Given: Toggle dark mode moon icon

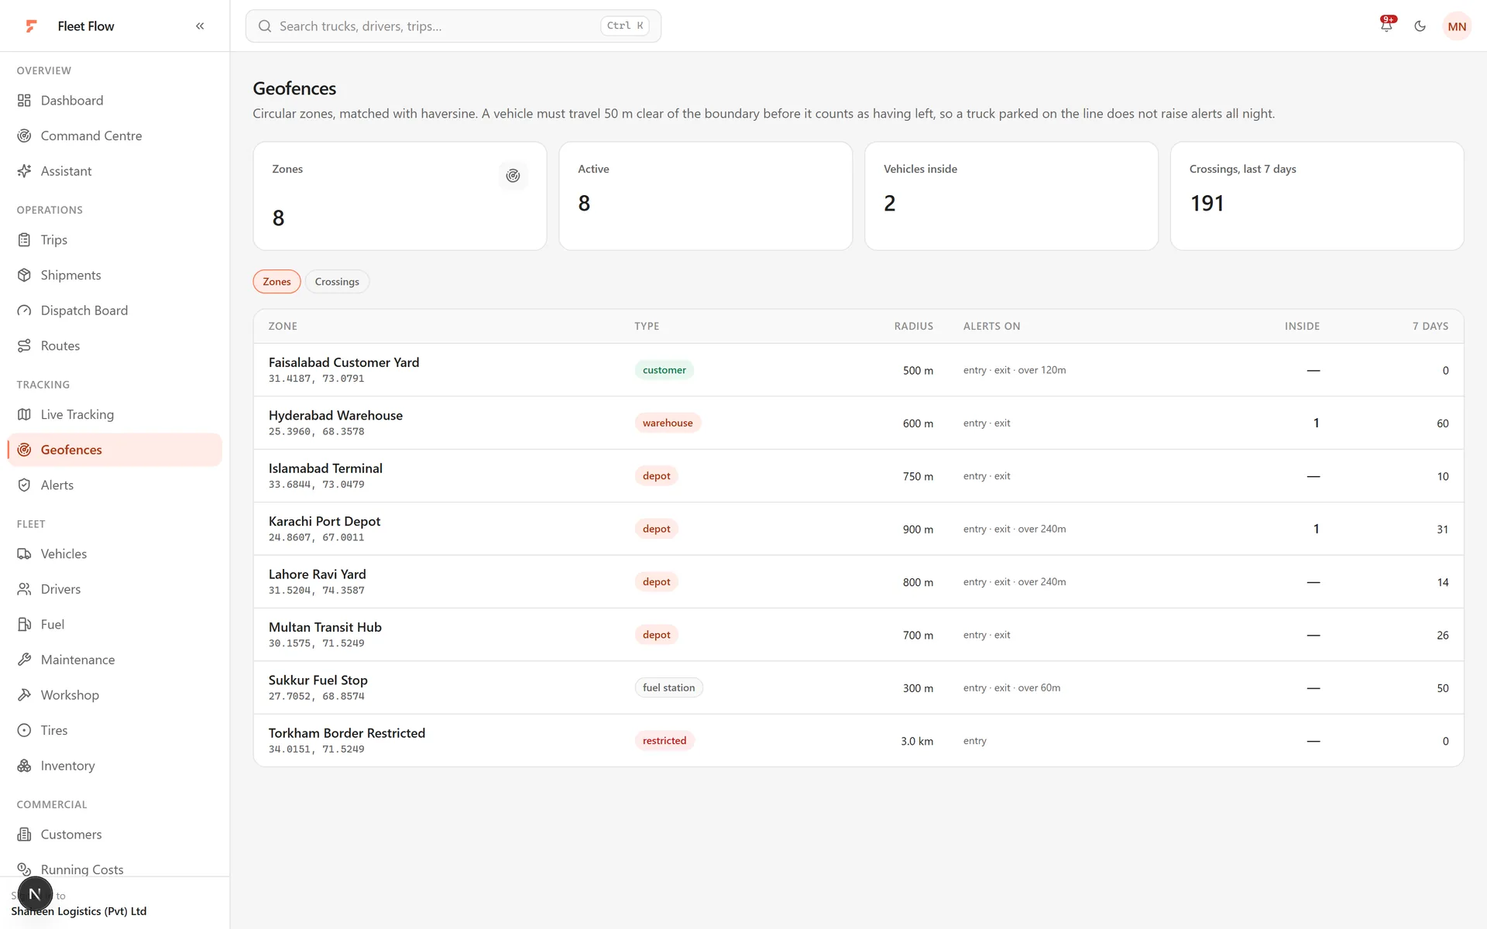Looking at the screenshot, I should pos(1420,26).
